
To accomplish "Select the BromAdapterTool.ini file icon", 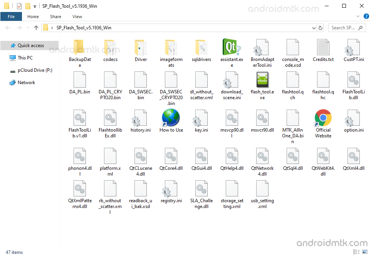I will pos(262,47).
